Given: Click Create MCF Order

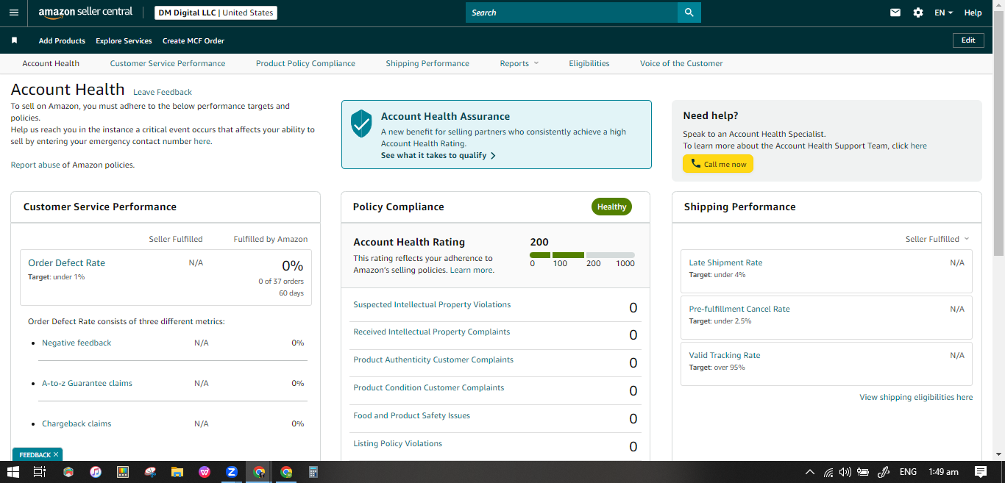Looking at the screenshot, I should coord(193,40).
